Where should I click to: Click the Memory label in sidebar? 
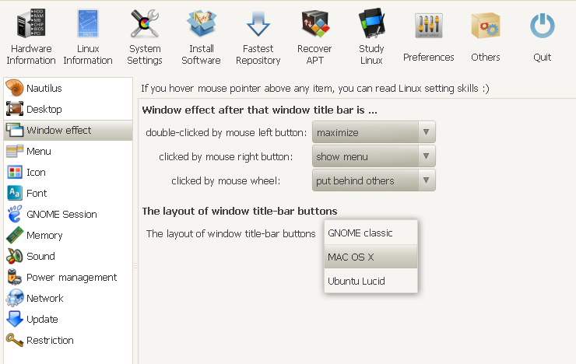pos(44,236)
